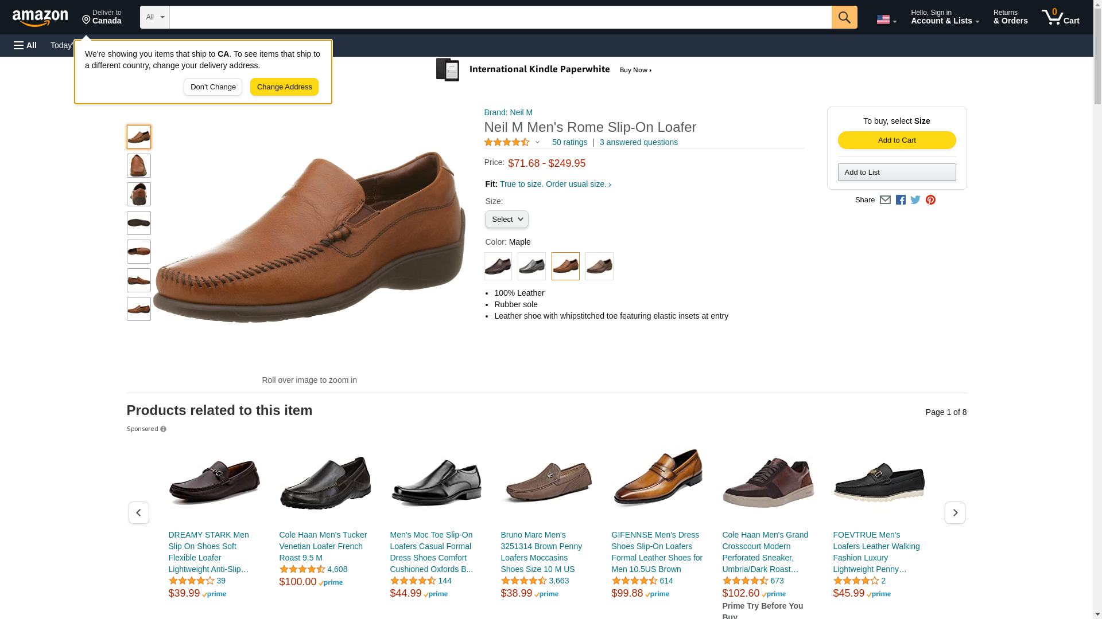
Task: Open the All hamburger menu
Action: tap(25, 45)
